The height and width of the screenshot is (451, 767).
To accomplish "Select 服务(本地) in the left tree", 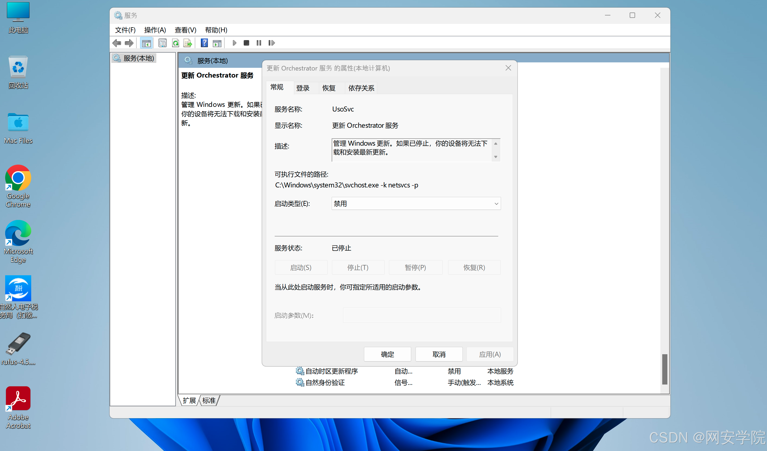I will click(138, 58).
